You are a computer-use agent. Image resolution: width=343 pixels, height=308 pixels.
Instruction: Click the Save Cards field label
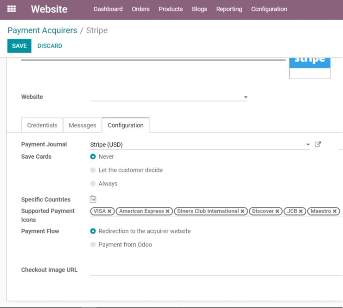coord(36,157)
